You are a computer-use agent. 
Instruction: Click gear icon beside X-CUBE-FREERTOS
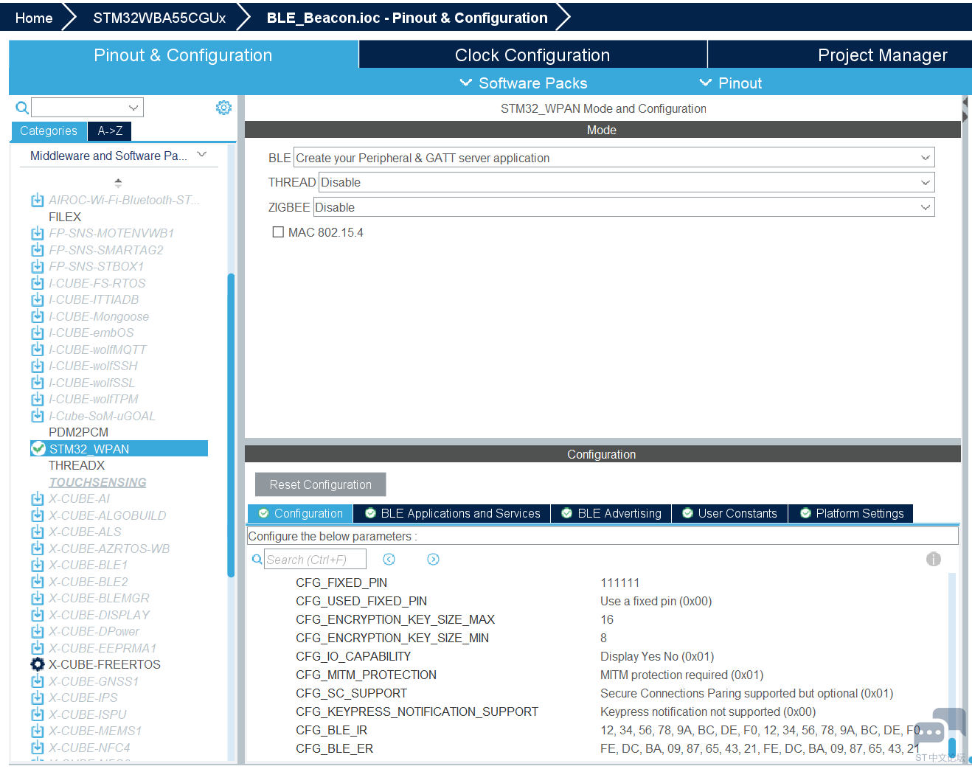38,664
